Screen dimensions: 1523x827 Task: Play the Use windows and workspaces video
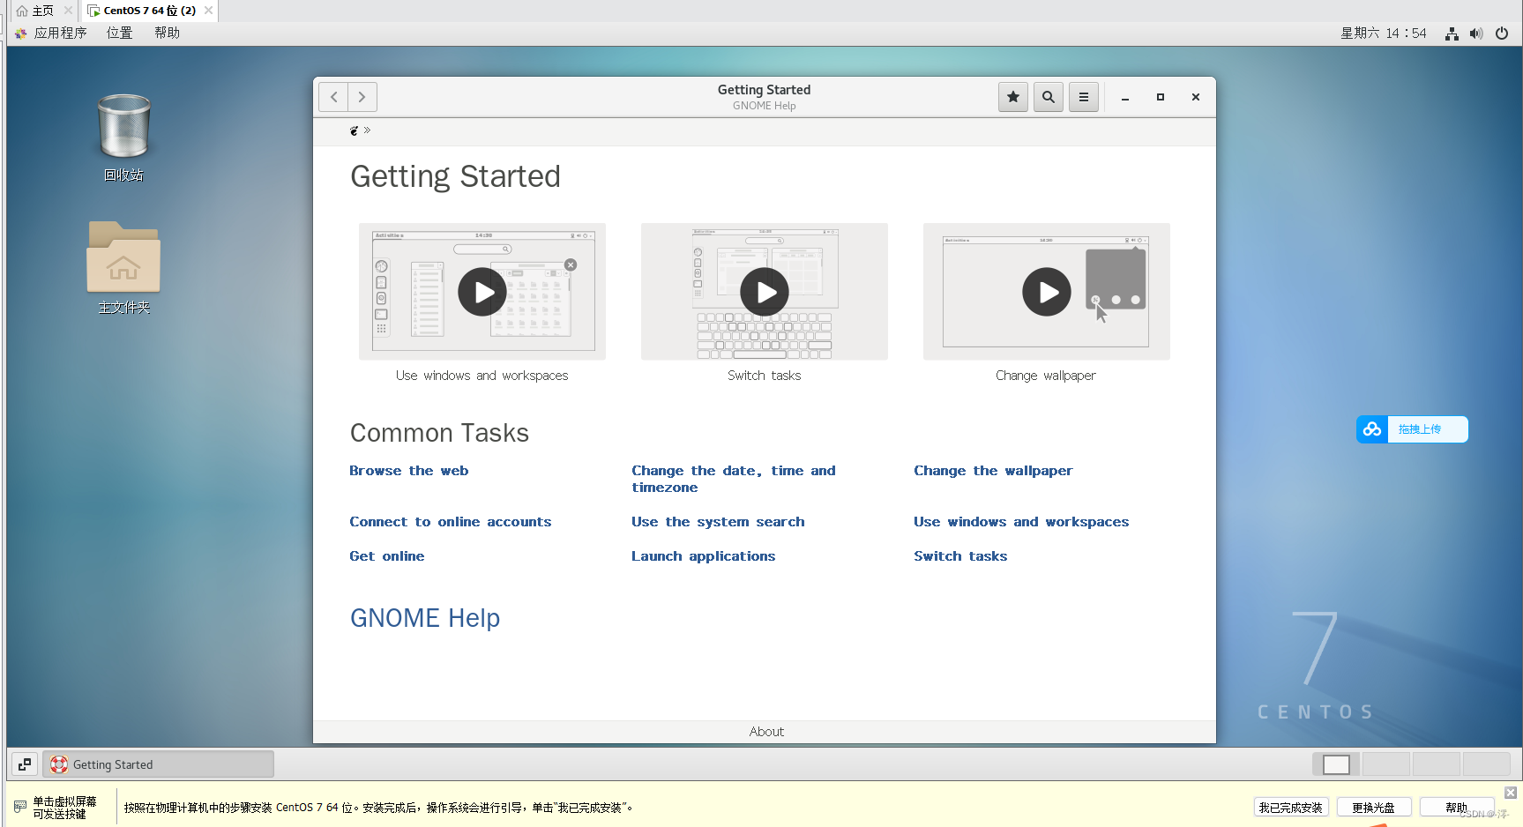482,292
